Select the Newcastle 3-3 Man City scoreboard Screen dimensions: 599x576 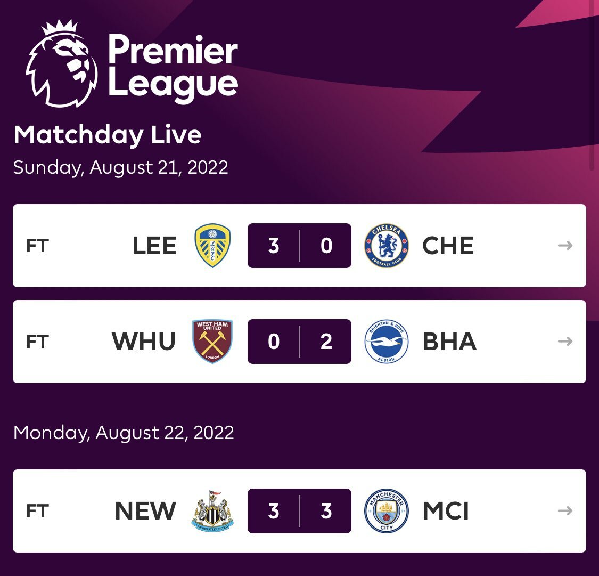(x=299, y=511)
